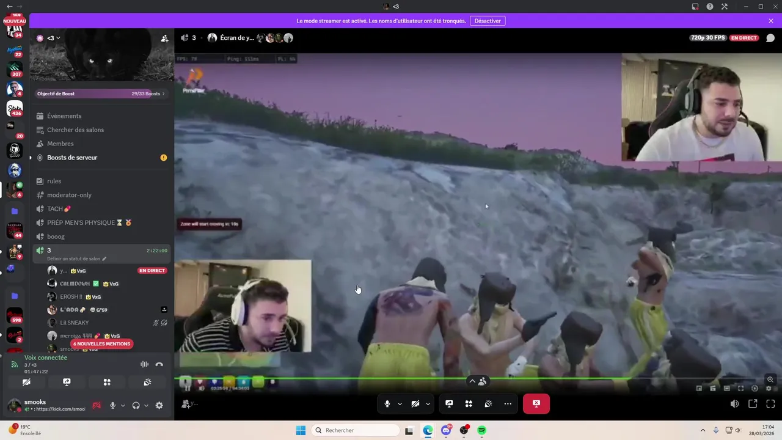Open Microsoft Edge from the taskbar
The width and height of the screenshot is (782, 440).
click(x=428, y=430)
